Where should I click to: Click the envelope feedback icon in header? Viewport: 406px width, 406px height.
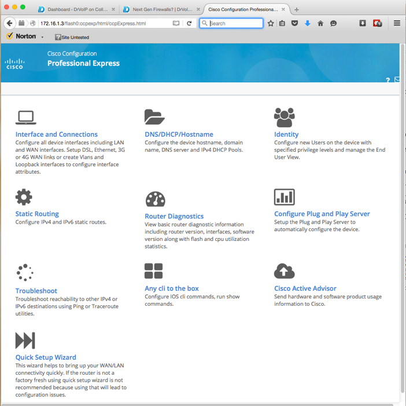click(x=397, y=79)
